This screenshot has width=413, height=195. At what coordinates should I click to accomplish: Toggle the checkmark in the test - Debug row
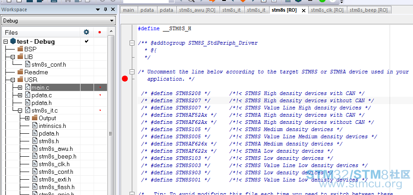[x=86, y=41]
